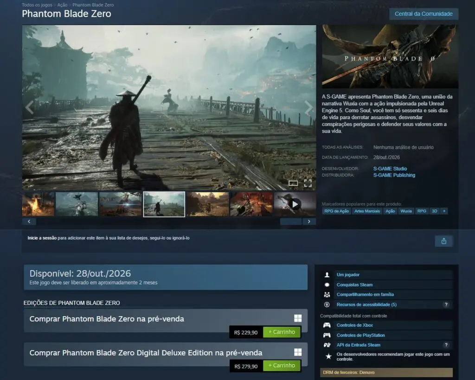Click the RPG de Ação tag
475x380 pixels.
(337, 211)
